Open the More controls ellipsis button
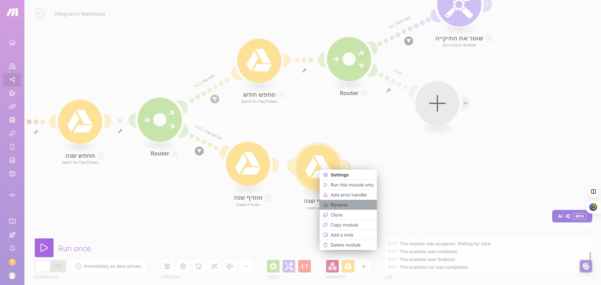The height and width of the screenshot is (285, 601). pos(246,266)
